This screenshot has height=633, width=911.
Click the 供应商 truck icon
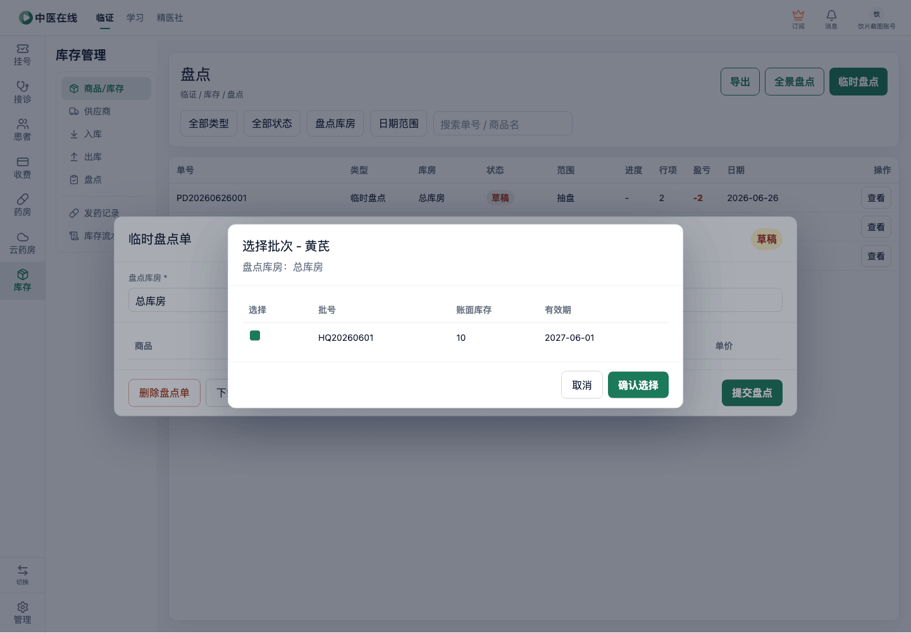(x=74, y=111)
